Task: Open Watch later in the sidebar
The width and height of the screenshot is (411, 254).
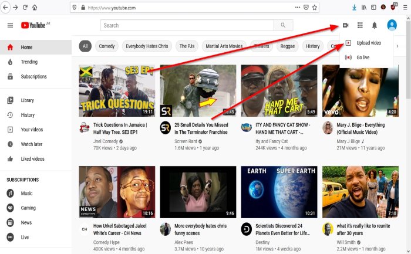Action: (36, 144)
